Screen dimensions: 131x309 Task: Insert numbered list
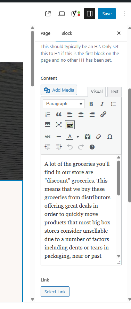tap(48, 114)
